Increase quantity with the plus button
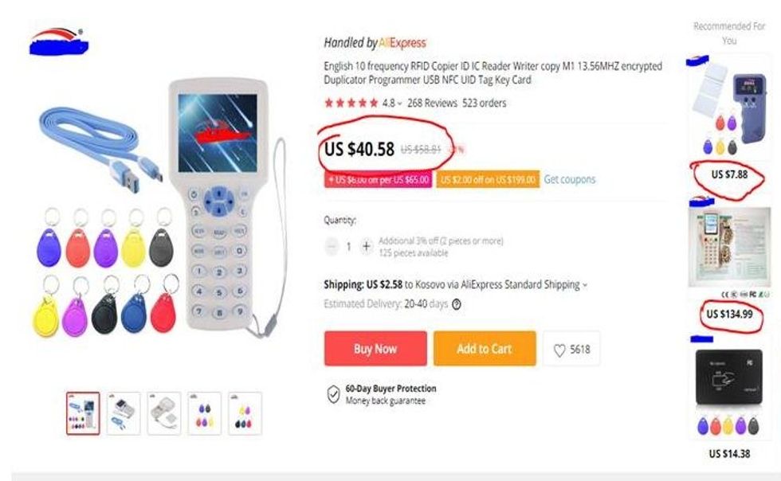 pyautogui.click(x=366, y=247)
